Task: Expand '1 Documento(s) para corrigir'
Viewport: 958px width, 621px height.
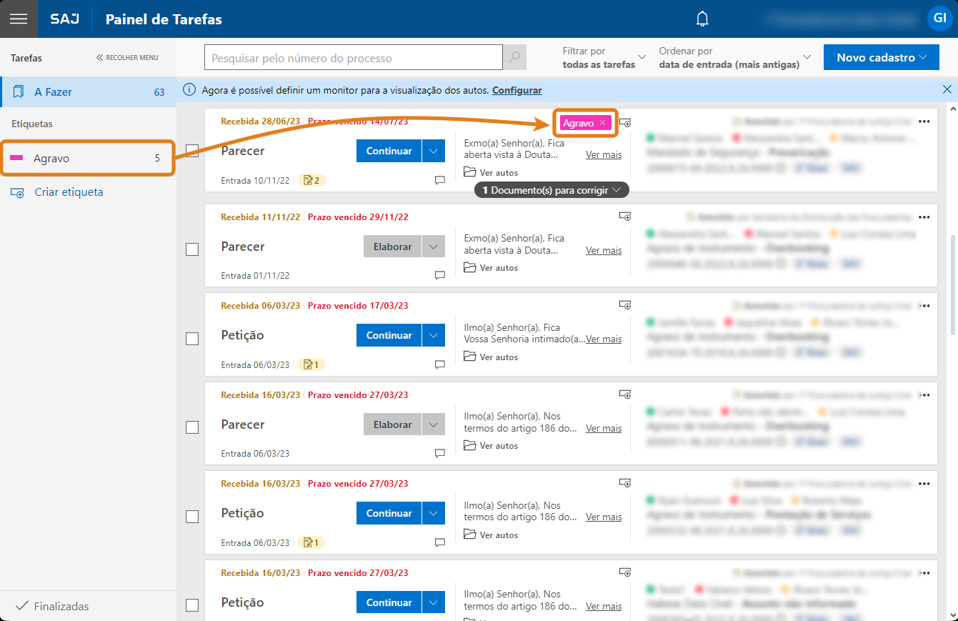Action: click(551, 190)
